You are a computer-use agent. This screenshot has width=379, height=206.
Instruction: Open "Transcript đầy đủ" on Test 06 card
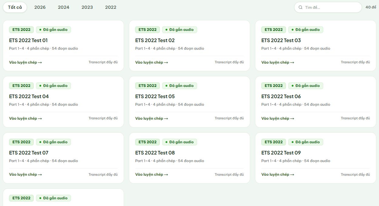(355, 118)
